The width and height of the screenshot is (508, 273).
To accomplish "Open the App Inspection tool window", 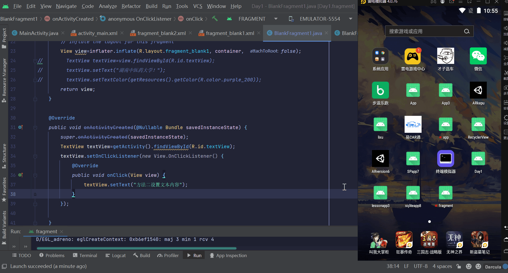I will point(228,256).
